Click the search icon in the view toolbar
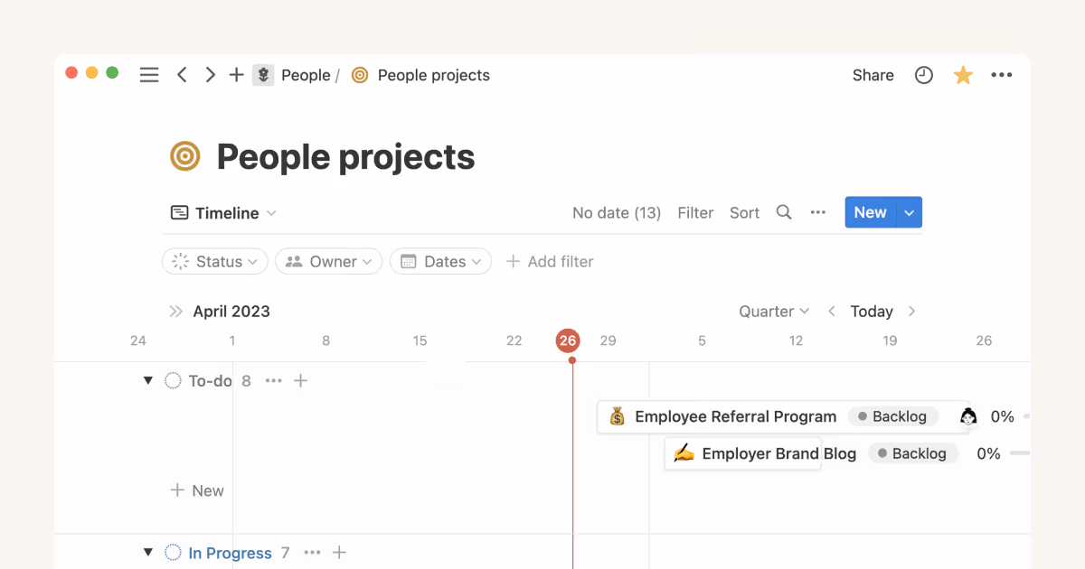The width and height of the screenshot is (1085, 569). [783, 212]
